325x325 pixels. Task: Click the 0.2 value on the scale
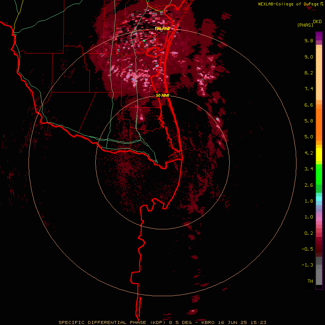[x=309, y=233]
